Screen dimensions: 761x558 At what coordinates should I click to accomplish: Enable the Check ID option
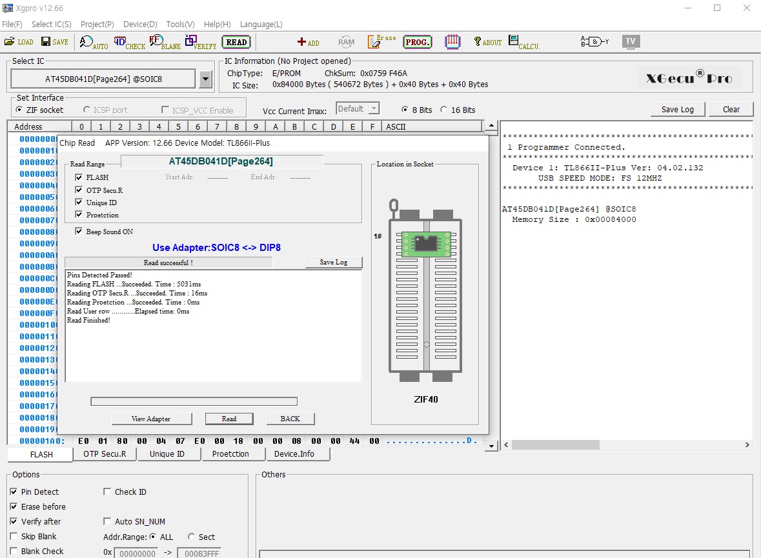107,492
